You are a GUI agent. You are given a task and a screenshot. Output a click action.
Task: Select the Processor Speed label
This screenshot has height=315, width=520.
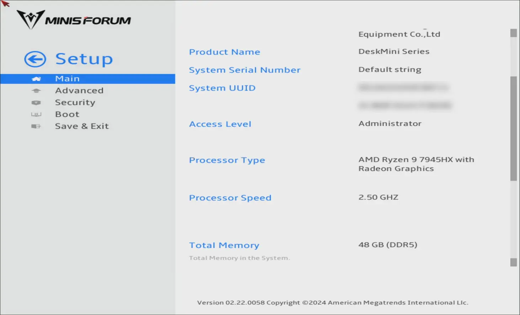pyautogui.click(x=230, y=198)
